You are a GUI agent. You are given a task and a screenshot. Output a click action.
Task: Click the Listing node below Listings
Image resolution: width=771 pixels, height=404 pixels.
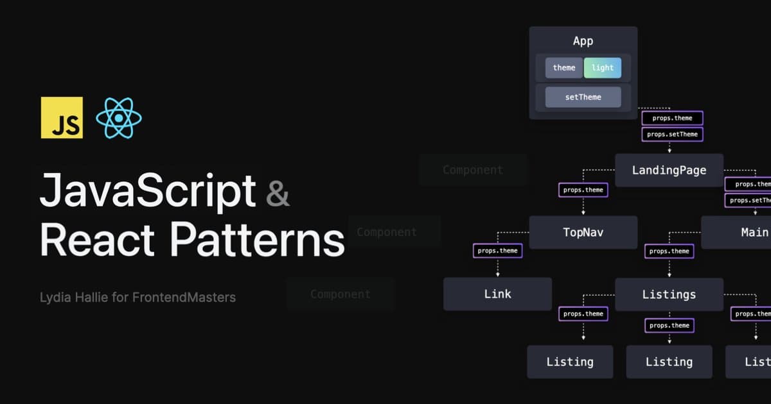[x=669, y=362]
